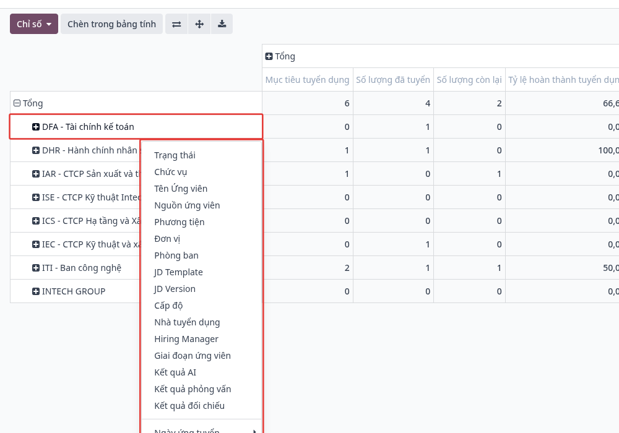Viewport: 619px width, 433px height.
Task: Sort by Số lượng còn lại column header
Action: tap(469, 80)
